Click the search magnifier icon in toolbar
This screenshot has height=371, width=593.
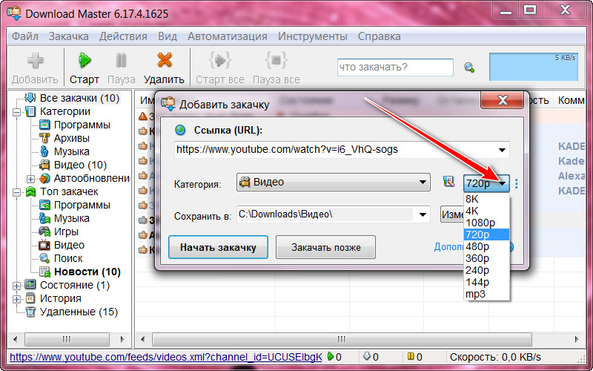coord(468,68)
